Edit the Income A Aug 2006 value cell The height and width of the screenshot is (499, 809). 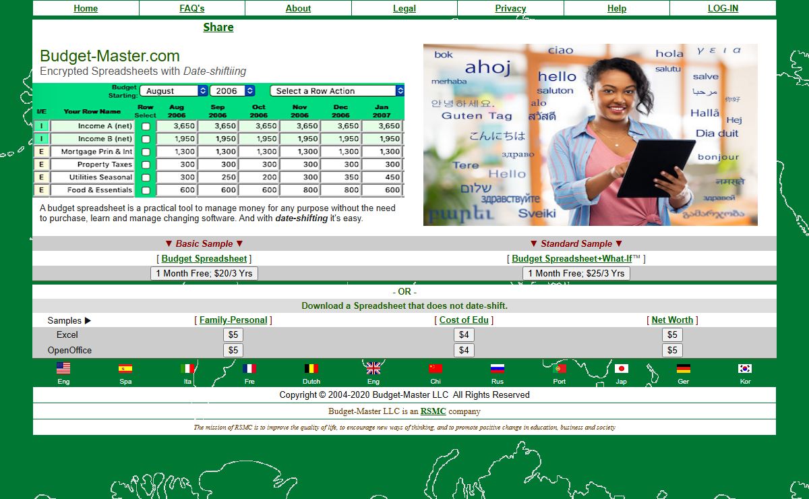[x=177, y=126]
